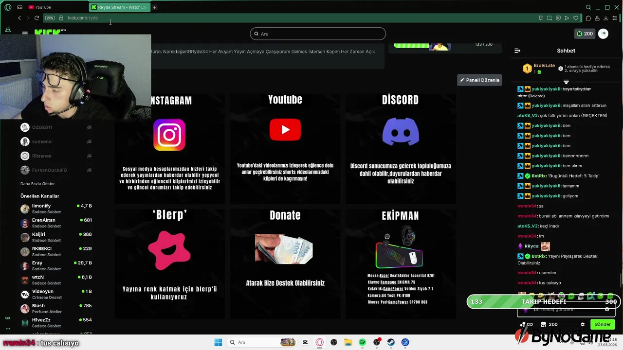Viewport: 623px width, 350px height.
Task: Click the Gönder send button
Action: coord(603,324)
